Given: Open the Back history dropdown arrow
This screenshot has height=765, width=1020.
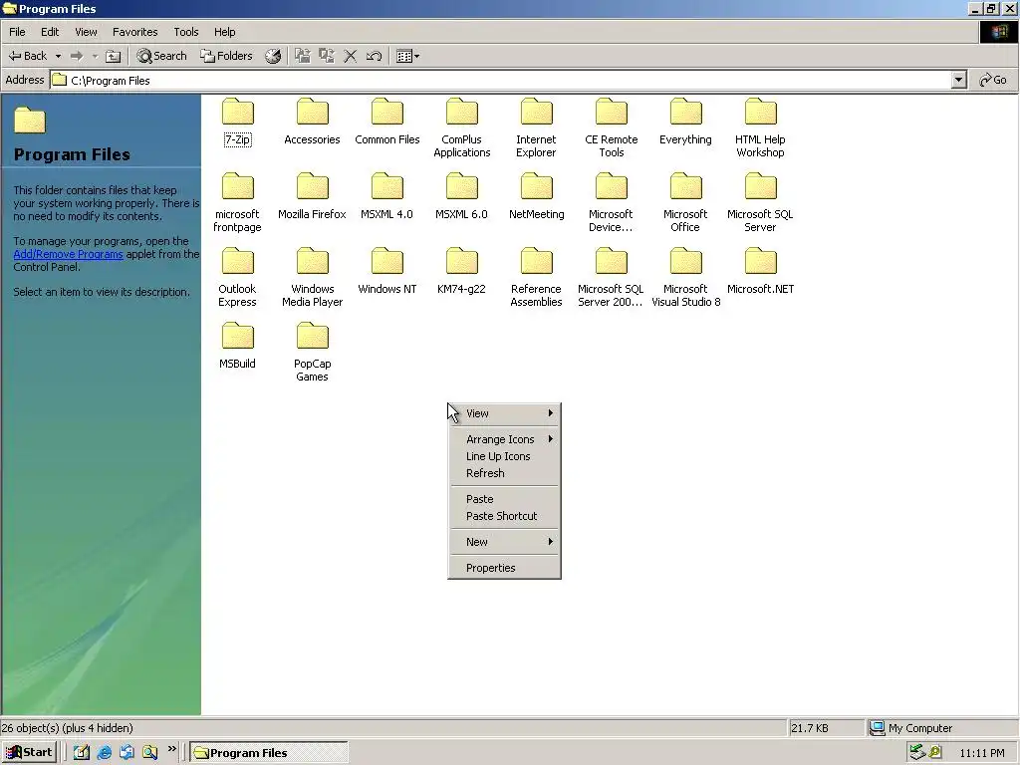Looking at the screenshot, I should pos(58,56).
